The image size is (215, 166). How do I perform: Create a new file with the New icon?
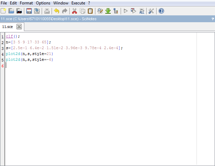pyautogui.click(x=3, y=11)
